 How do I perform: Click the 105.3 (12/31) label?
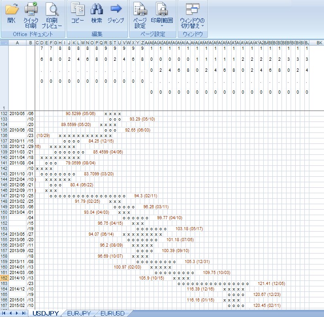pyautogui.click(x=197, y=262)
